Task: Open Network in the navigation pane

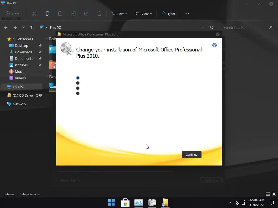Action: click(20, 104)
